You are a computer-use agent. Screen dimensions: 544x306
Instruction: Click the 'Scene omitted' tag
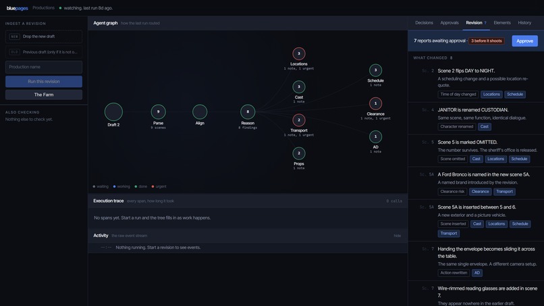(452, 159)
